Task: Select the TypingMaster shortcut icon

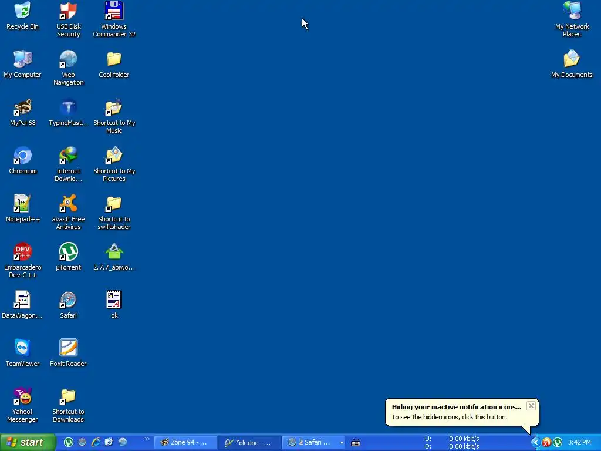Action: pos(68,112)
